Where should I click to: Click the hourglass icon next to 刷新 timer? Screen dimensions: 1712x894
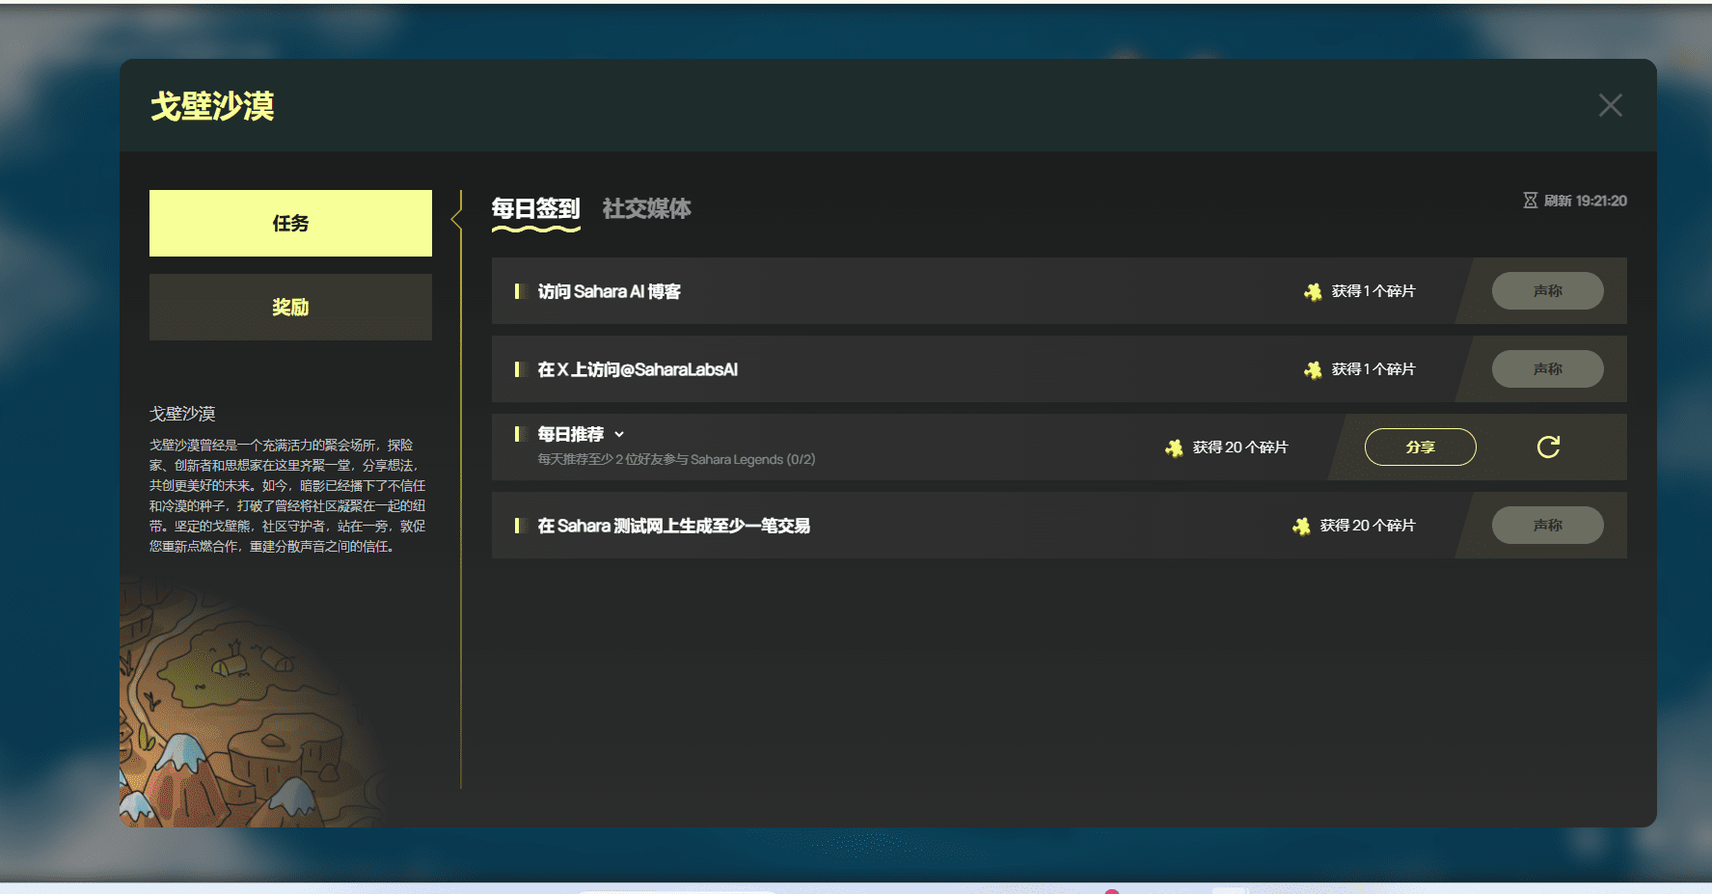pos(1530,201)
